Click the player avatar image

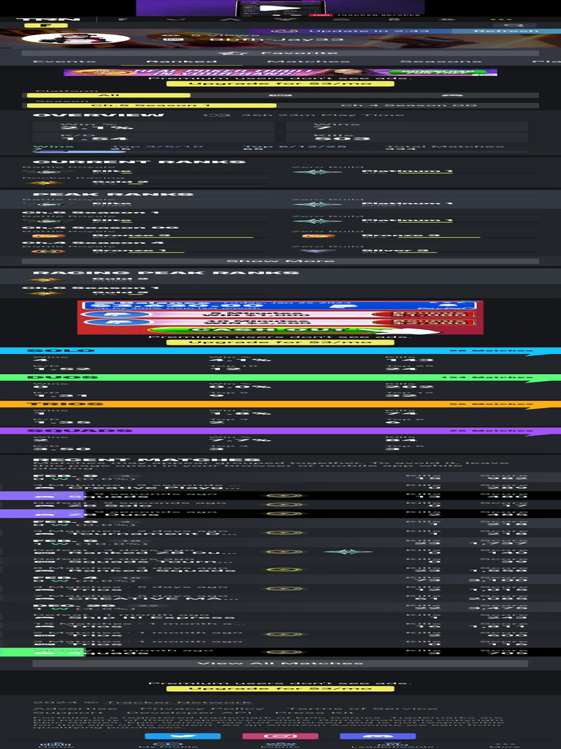(76, 38)
